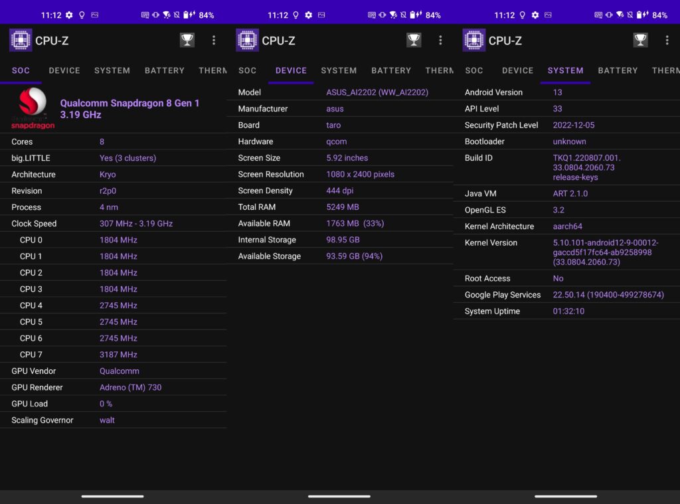The height and width of the screenshot is (504, 680).
Task: Select the DEVICE tab in the right screen
Action: 518,70
